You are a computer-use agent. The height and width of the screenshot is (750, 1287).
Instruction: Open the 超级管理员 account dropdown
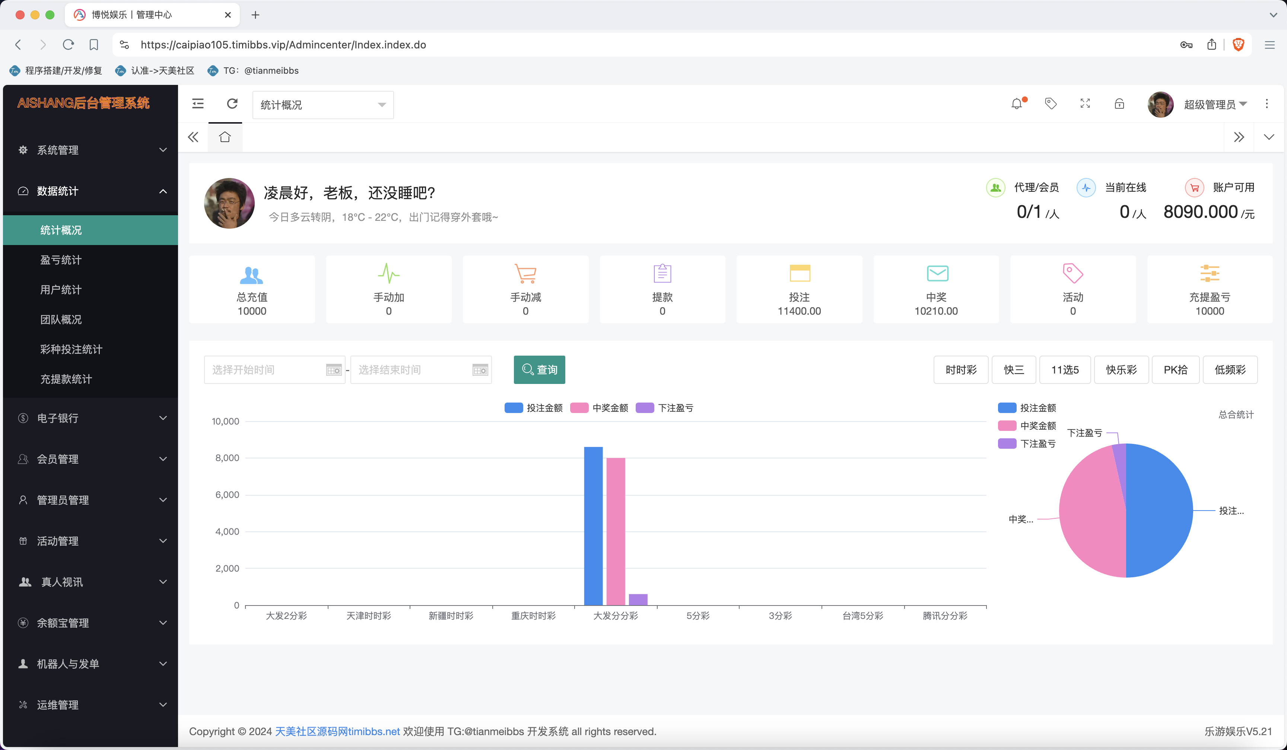[x=1215, y=104]
